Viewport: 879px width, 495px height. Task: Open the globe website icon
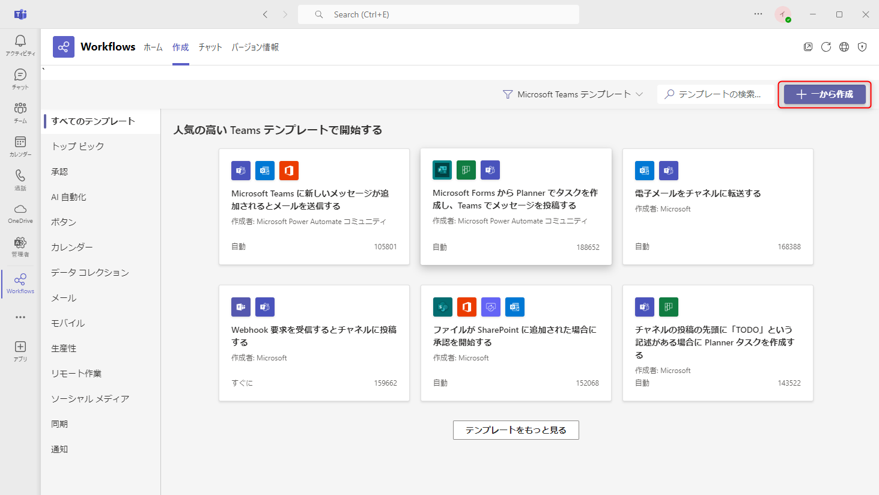[x=844, y=47]
